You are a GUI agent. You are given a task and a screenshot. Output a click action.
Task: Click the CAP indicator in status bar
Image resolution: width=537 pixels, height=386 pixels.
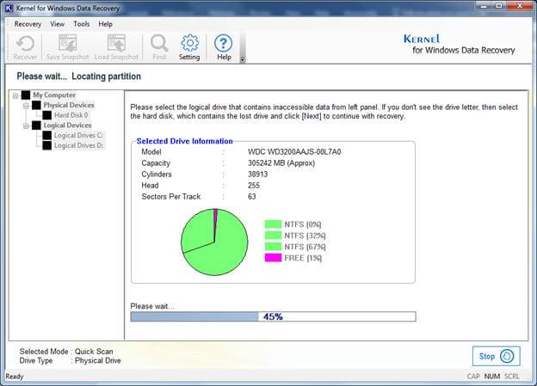(x=473, y=377)
